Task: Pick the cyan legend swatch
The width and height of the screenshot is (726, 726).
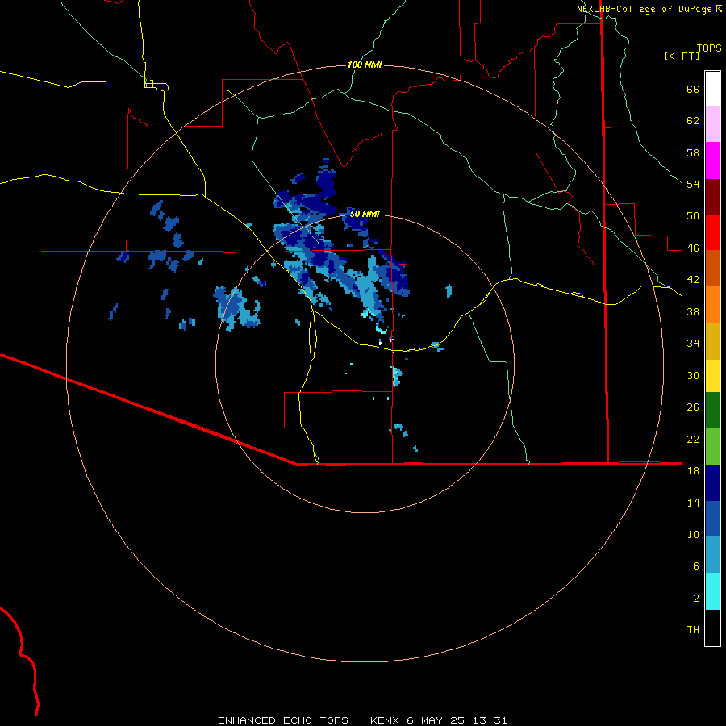Action: [x=712, y=591]
